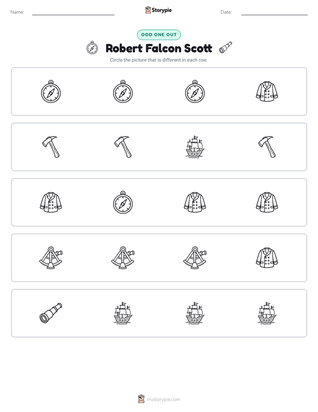The width and height of the screenshot is (318, 412).
Task: Circle the coat in the sextant row
Action: tap(267, 258)
